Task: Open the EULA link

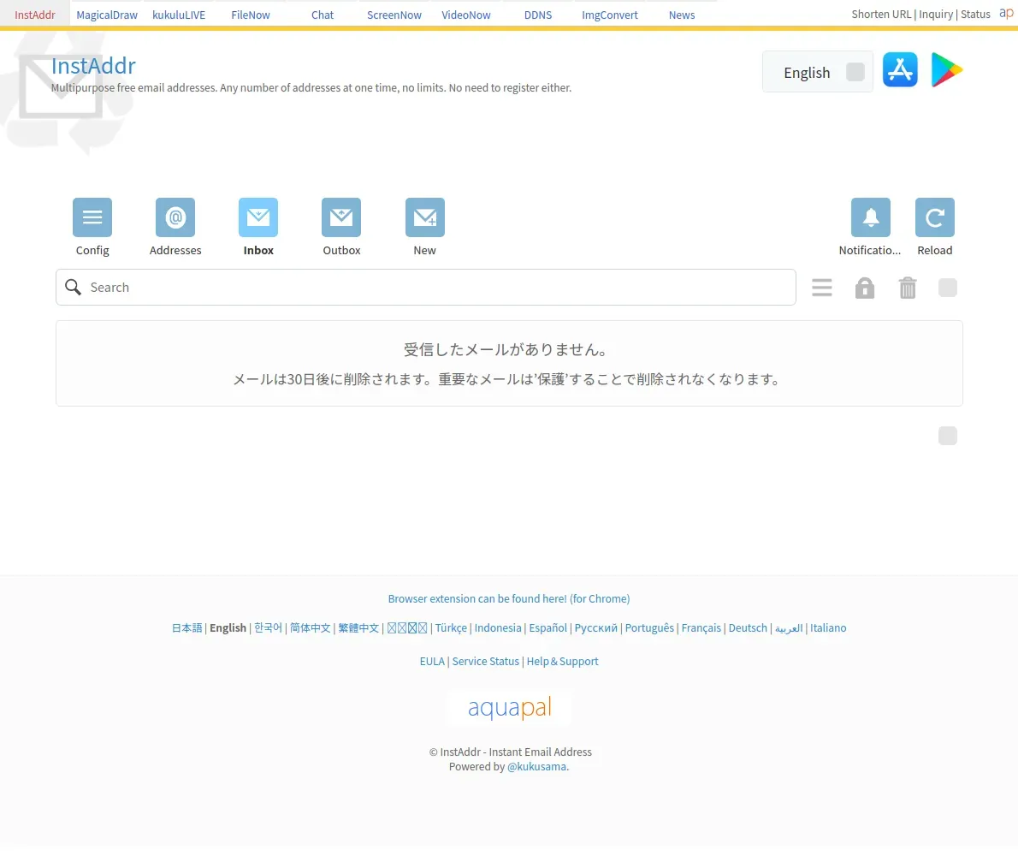Action: (x=432, y=661)
